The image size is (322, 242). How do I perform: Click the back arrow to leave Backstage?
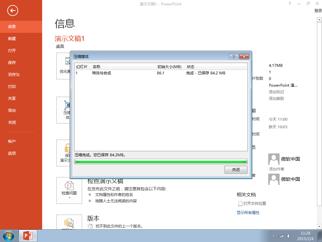click(13, 10)
